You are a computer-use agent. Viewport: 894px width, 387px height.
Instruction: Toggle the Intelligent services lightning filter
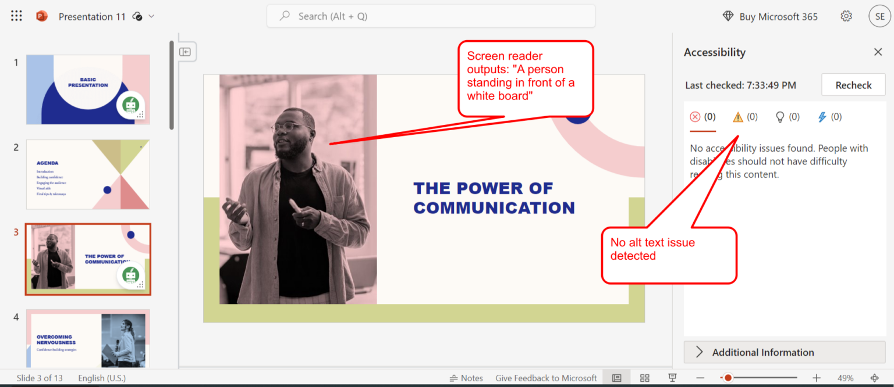click(829, 117)
